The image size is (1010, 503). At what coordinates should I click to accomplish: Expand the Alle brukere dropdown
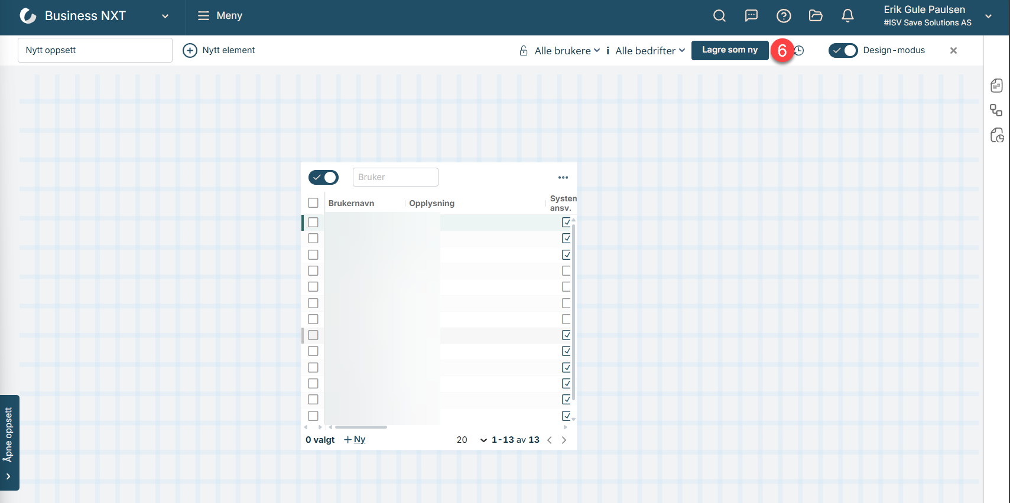coord(567,51)
